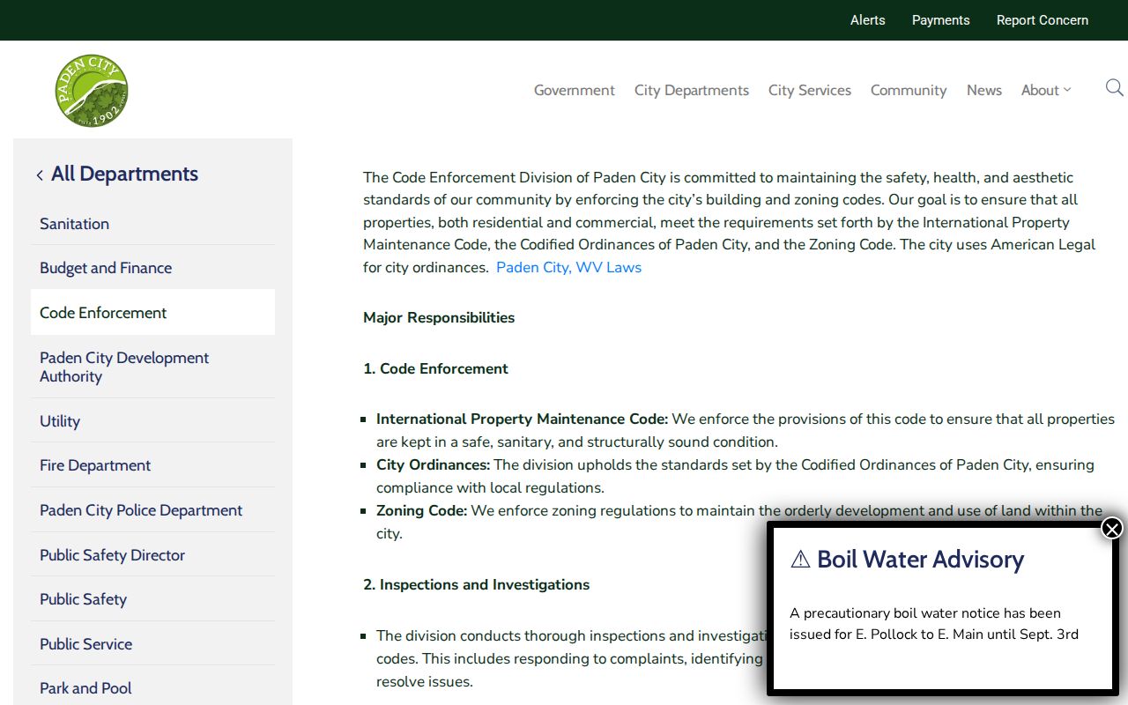Open the Government menu

(x=575, y=90)
